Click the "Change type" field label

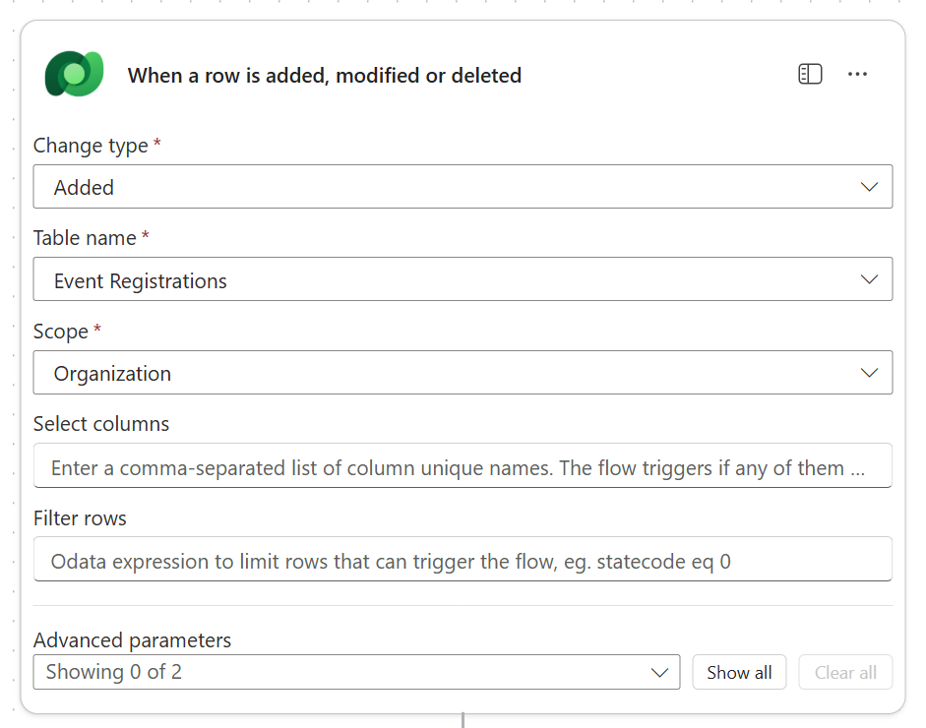coord(91,146)
